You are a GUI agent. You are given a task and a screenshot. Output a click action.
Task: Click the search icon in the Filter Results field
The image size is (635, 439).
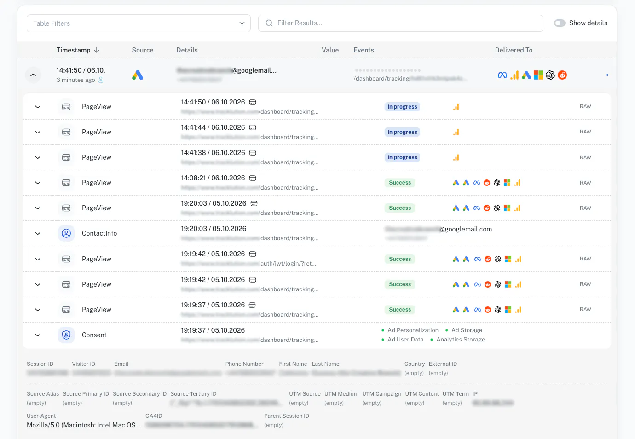[x=269, y=23]
